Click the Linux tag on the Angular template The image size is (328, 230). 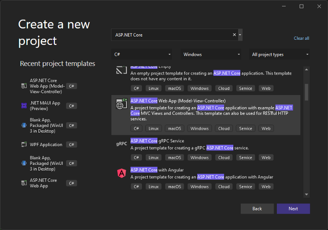154,187
